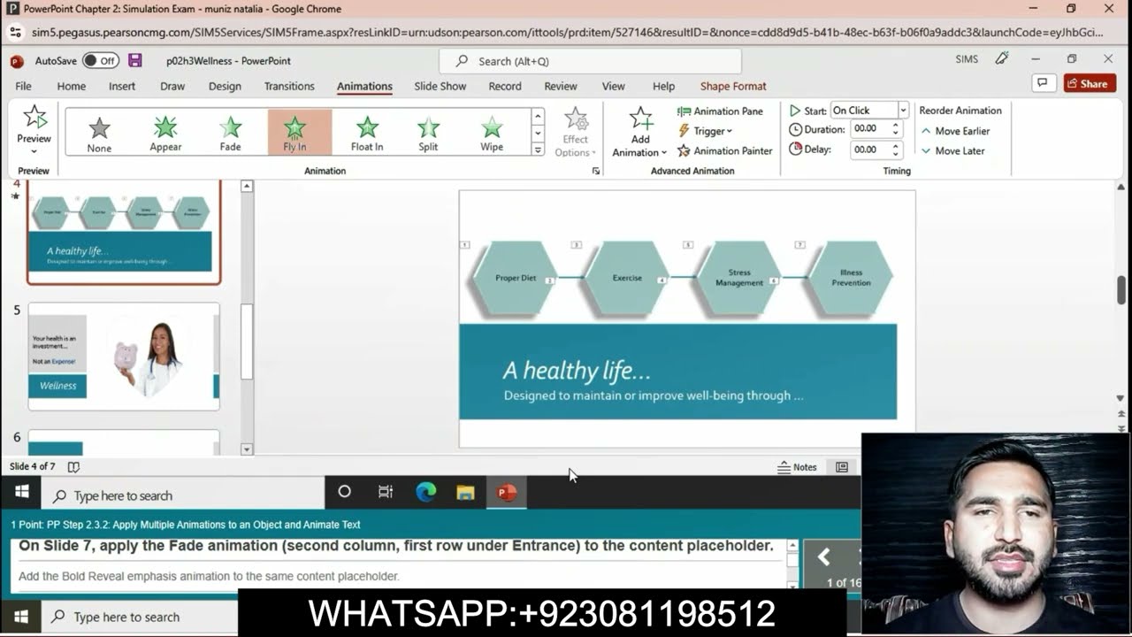
Task: Open Effect Options
Action: (x=575, y=133)
